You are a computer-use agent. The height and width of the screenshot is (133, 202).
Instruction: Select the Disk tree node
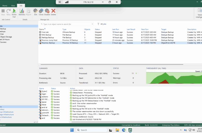[x=2, y=34]
